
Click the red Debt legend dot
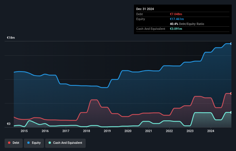[x=9, y=143]
